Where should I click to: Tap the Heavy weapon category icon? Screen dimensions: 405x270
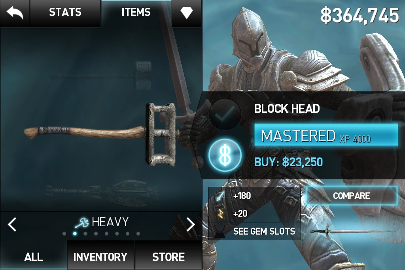tap(82, 222)
